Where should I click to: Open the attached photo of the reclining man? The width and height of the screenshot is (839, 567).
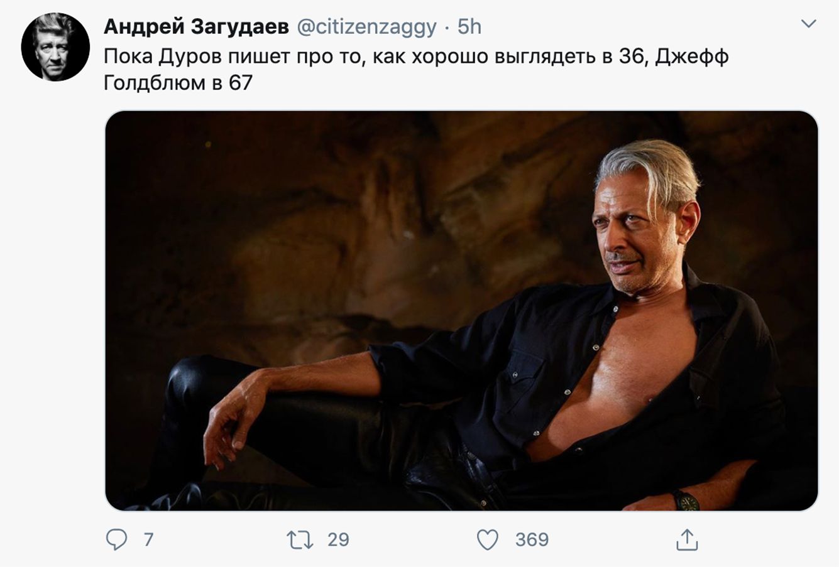click(x=461, y=311)
